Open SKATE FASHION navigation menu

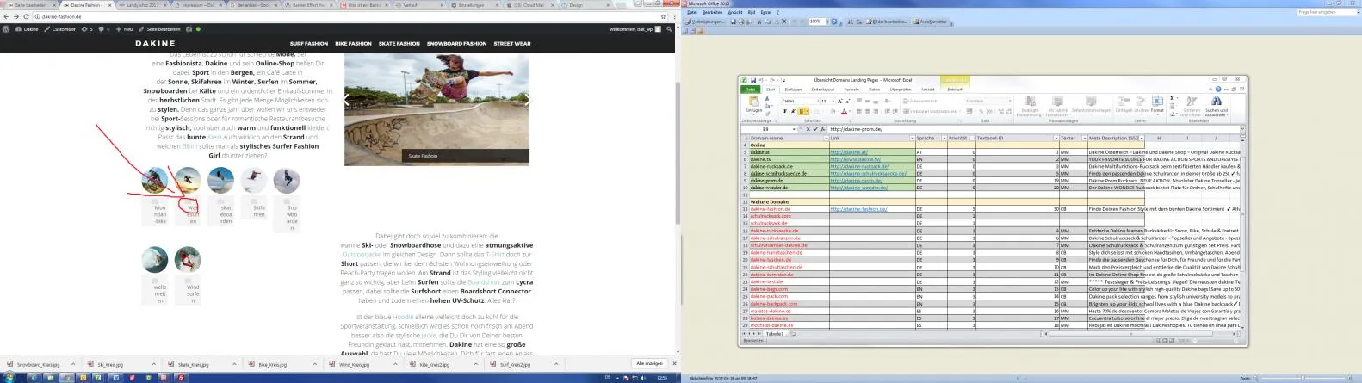[399, 43]
